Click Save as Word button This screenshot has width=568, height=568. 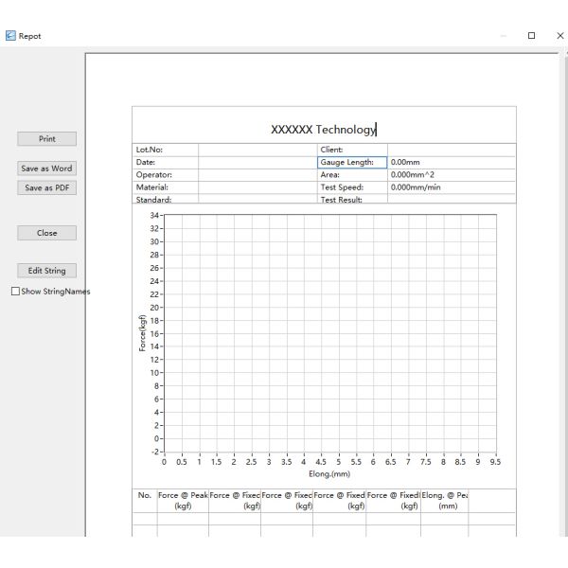46,169
